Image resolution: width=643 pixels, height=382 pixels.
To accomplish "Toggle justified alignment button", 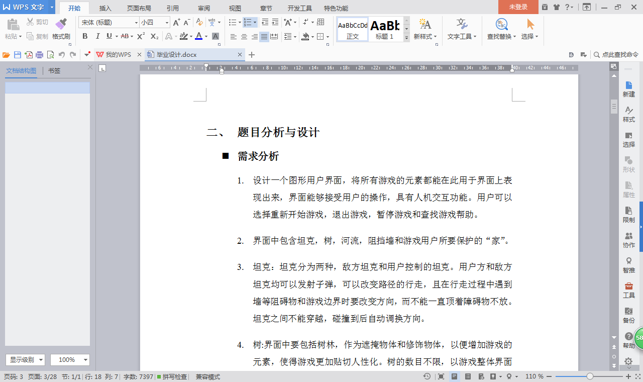I will tap(264, 37).
